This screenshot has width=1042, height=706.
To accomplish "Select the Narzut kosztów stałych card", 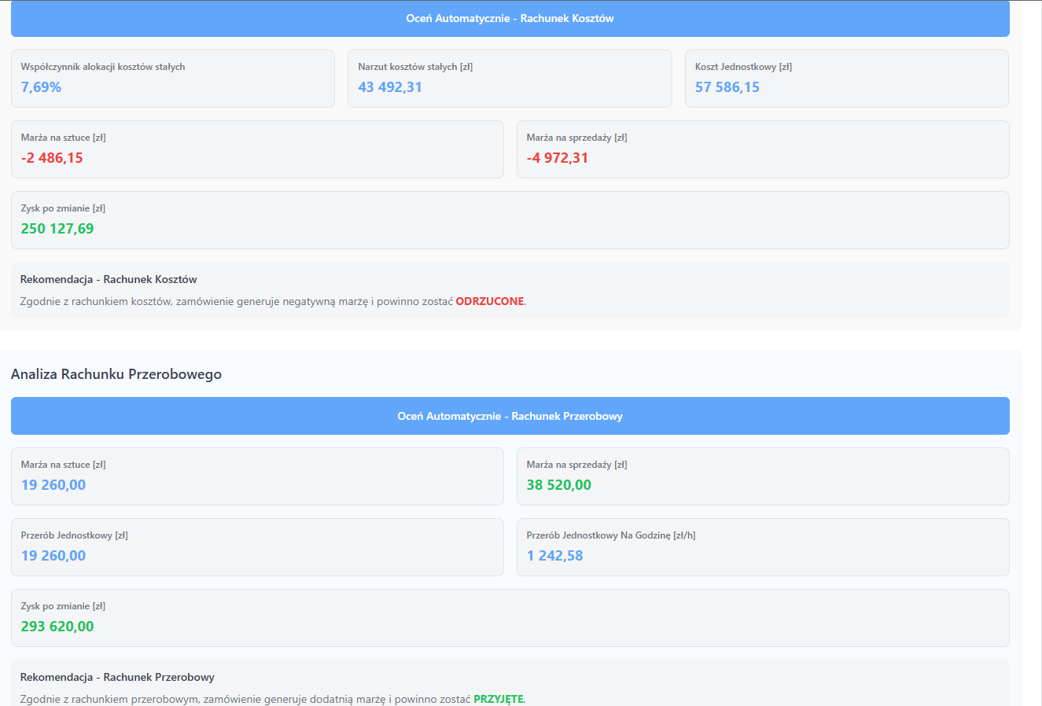I will pyautogui.click(x=510, y=79).
